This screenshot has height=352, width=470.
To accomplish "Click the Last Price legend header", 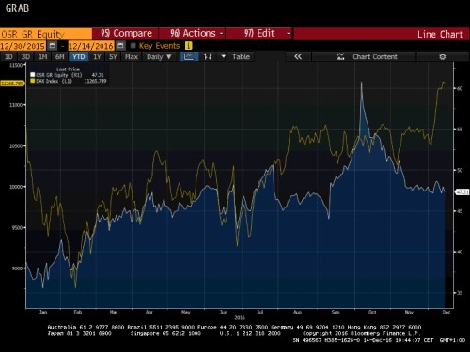I will click(x=68, y=69).
